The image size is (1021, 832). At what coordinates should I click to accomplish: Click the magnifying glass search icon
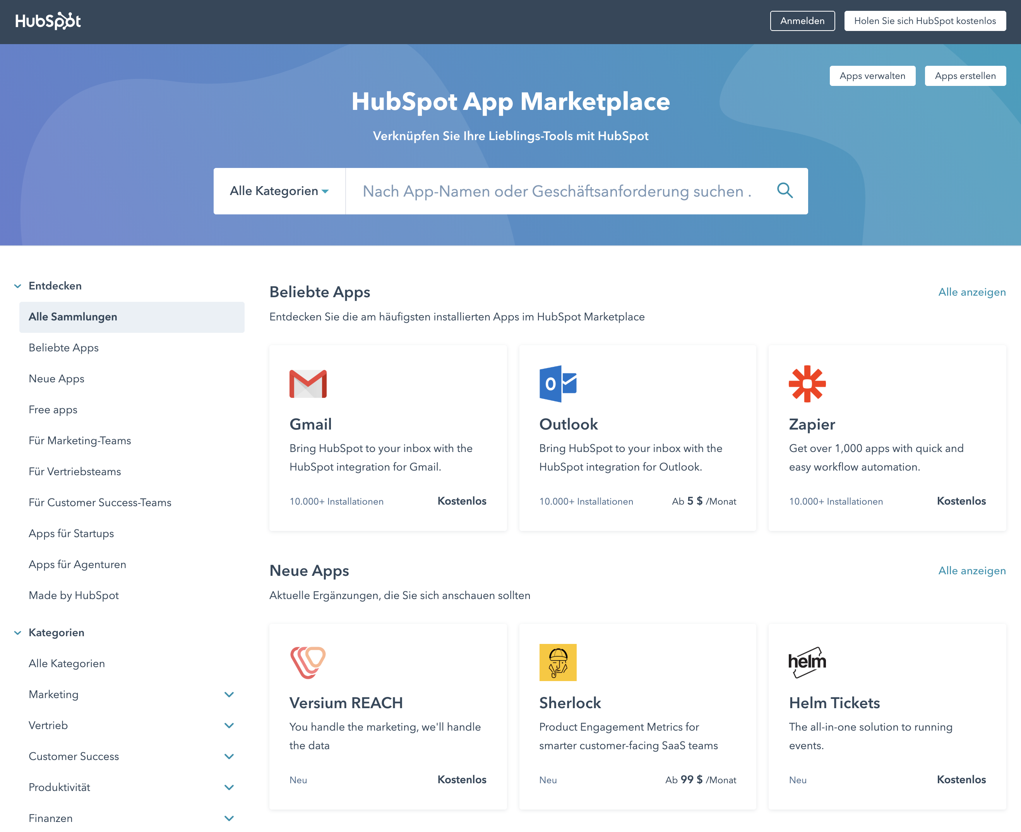pos(784,191)
